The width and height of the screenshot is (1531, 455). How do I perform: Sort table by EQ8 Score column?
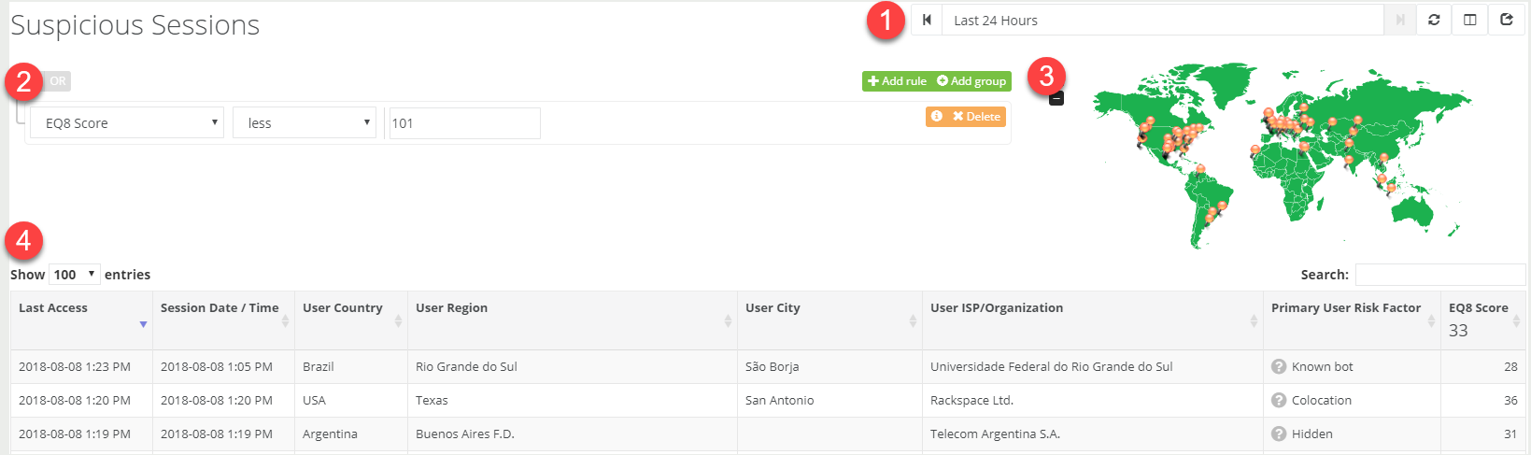click(x=1483, y=320)
